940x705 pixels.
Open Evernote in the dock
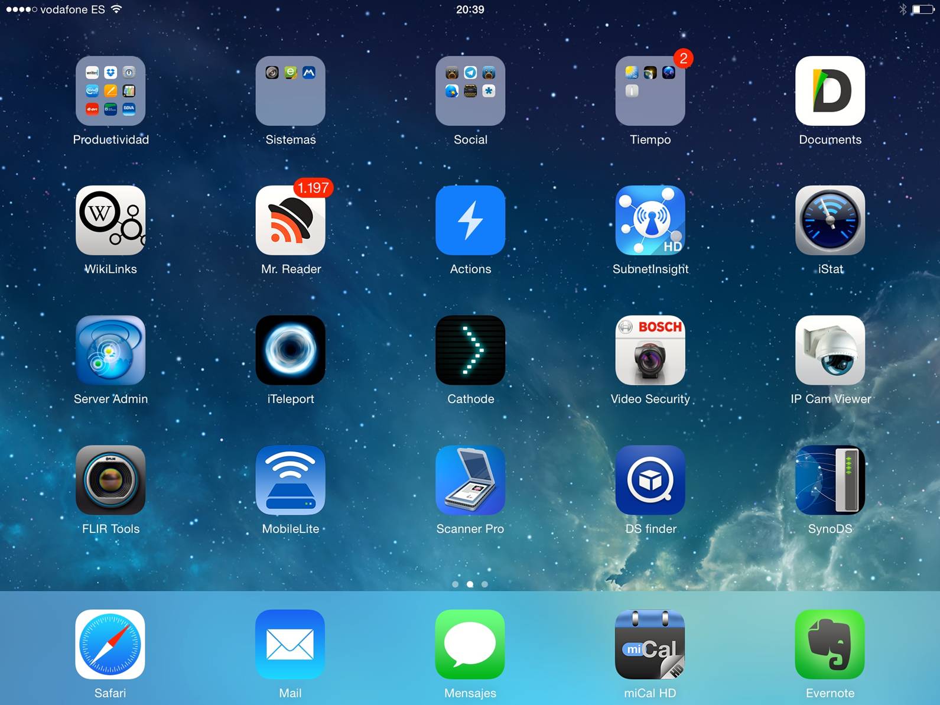pos(830,644)
